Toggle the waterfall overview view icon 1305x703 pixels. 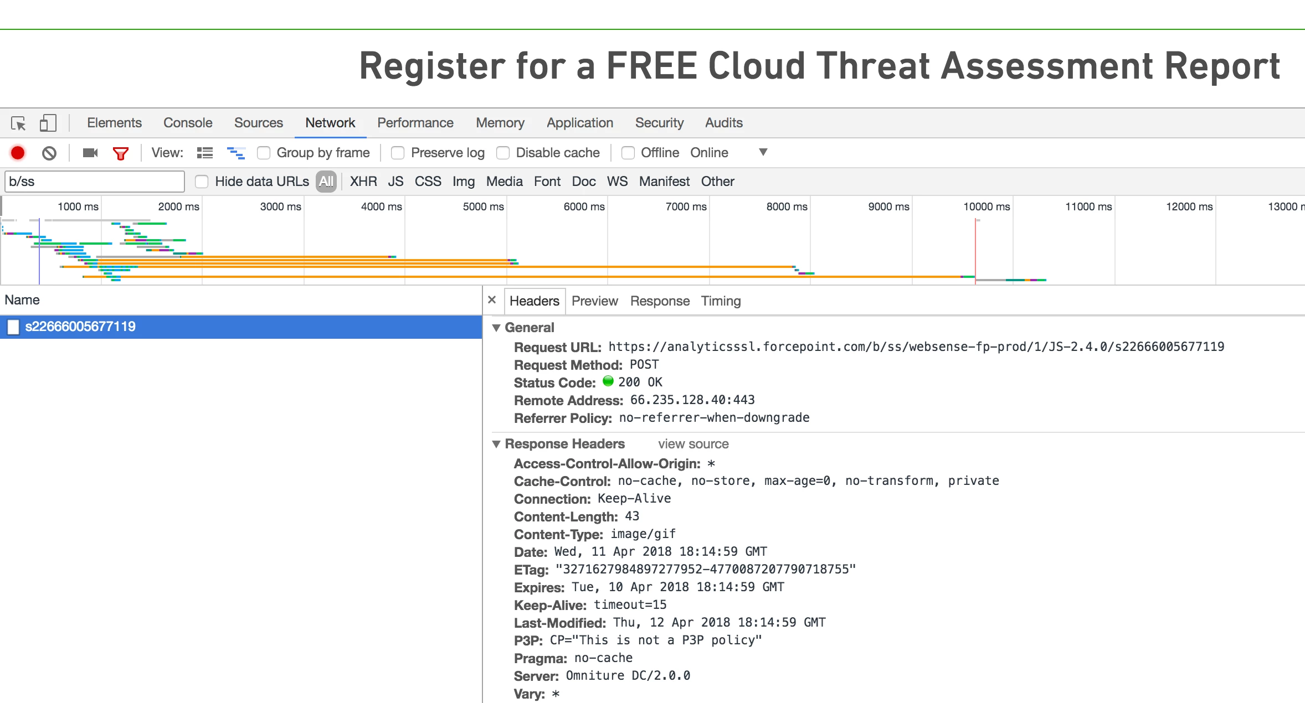click(x=236, y=153)
